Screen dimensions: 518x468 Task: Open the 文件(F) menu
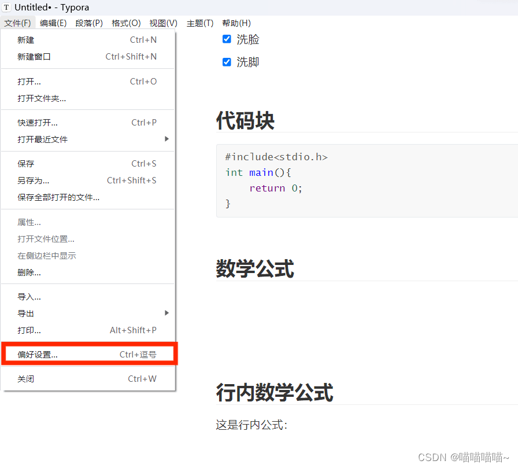coord(17,23)
